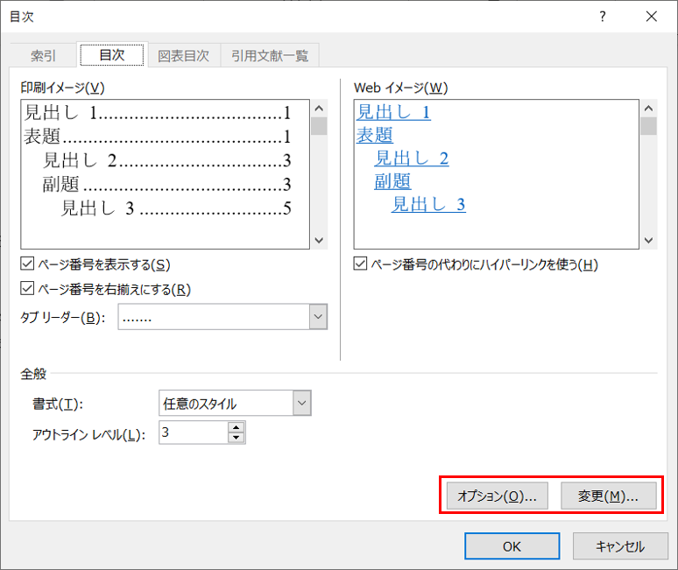The image size is (678, 570).
Task: Switch to the 索引 tab
Action: pyautogui.click(x=43, y=56)
